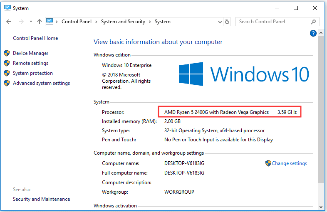Expand the address bar history dropdown
327x212 pixels.
coord(219,22)
